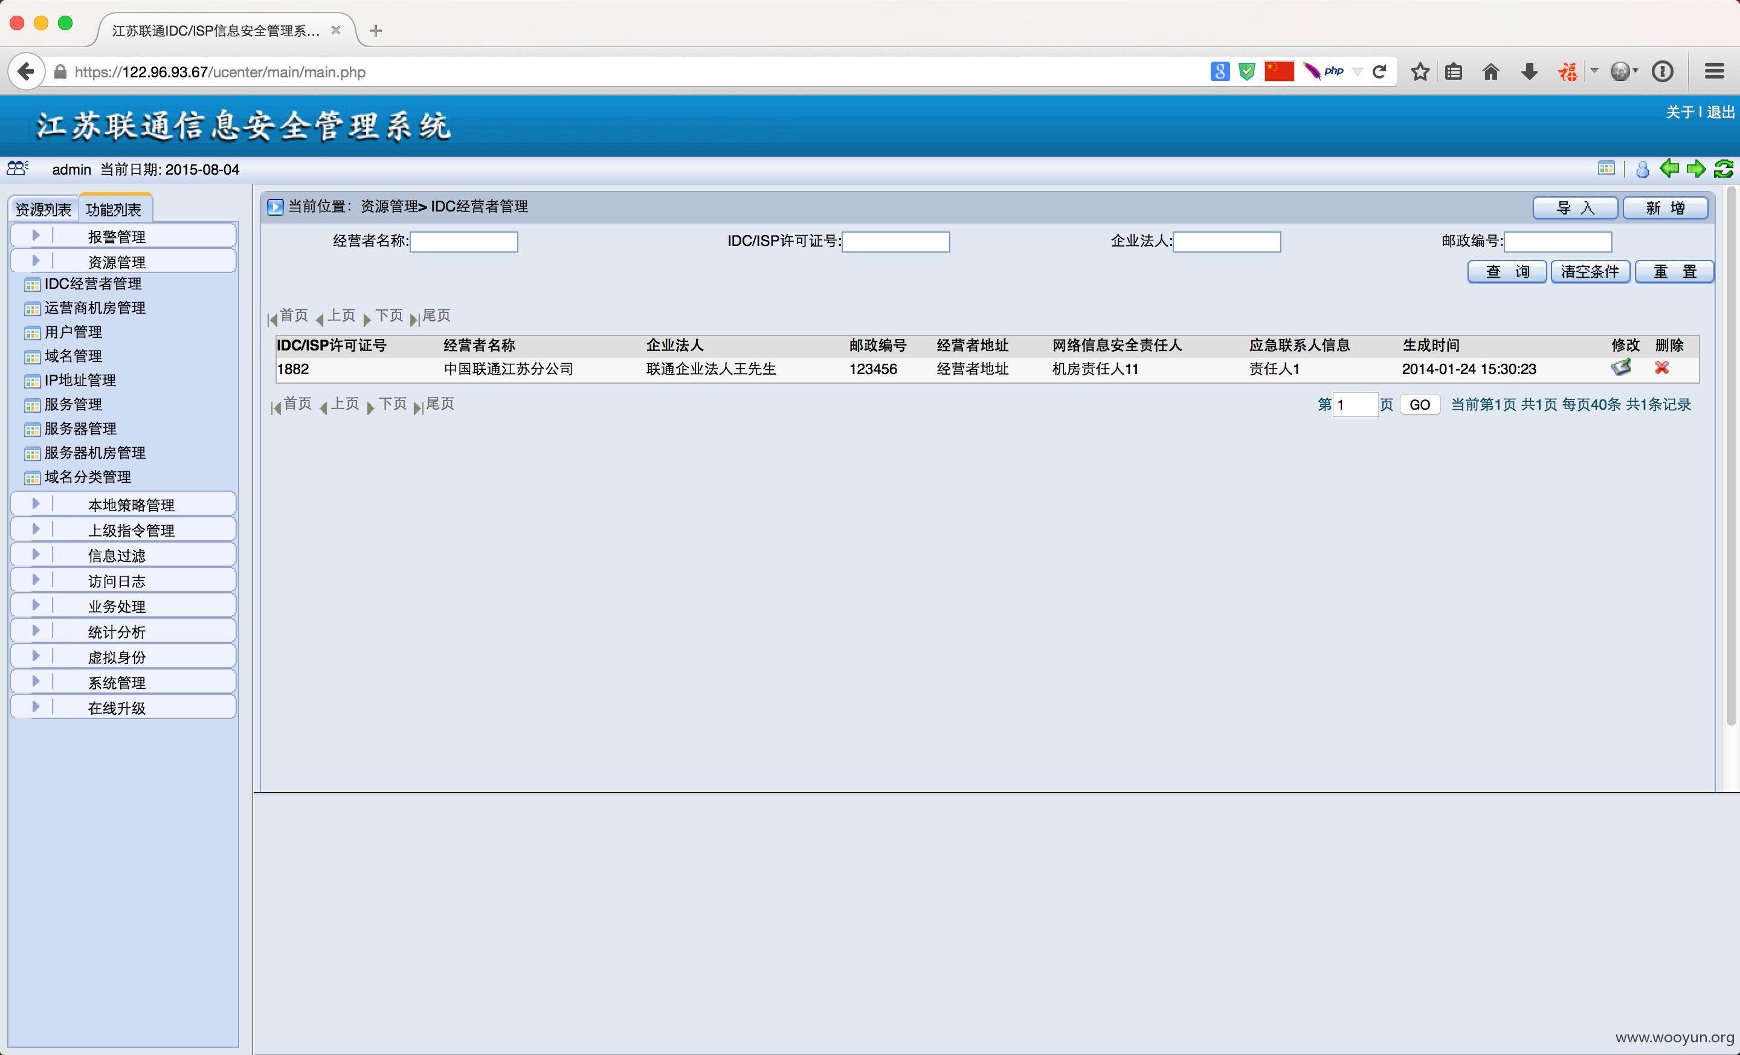Click the green refresh icon in status bar

(1724, 168)
